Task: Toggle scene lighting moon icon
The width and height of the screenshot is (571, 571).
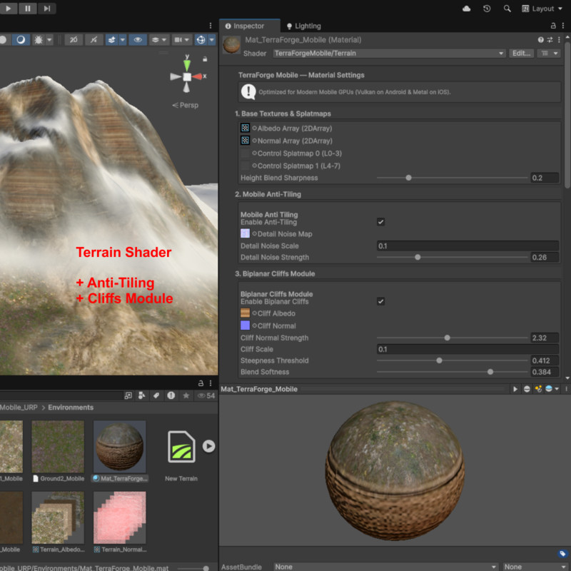Action: coord(21,40)
